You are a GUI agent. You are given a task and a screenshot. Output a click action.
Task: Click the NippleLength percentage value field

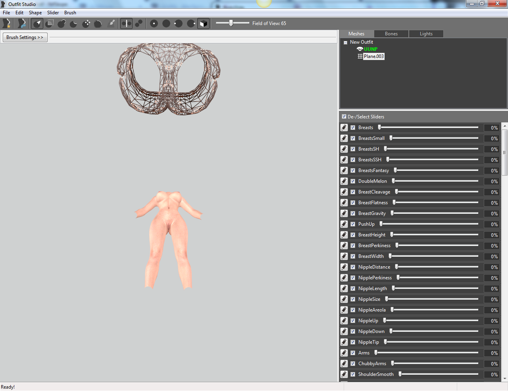(x=491, y=288)
